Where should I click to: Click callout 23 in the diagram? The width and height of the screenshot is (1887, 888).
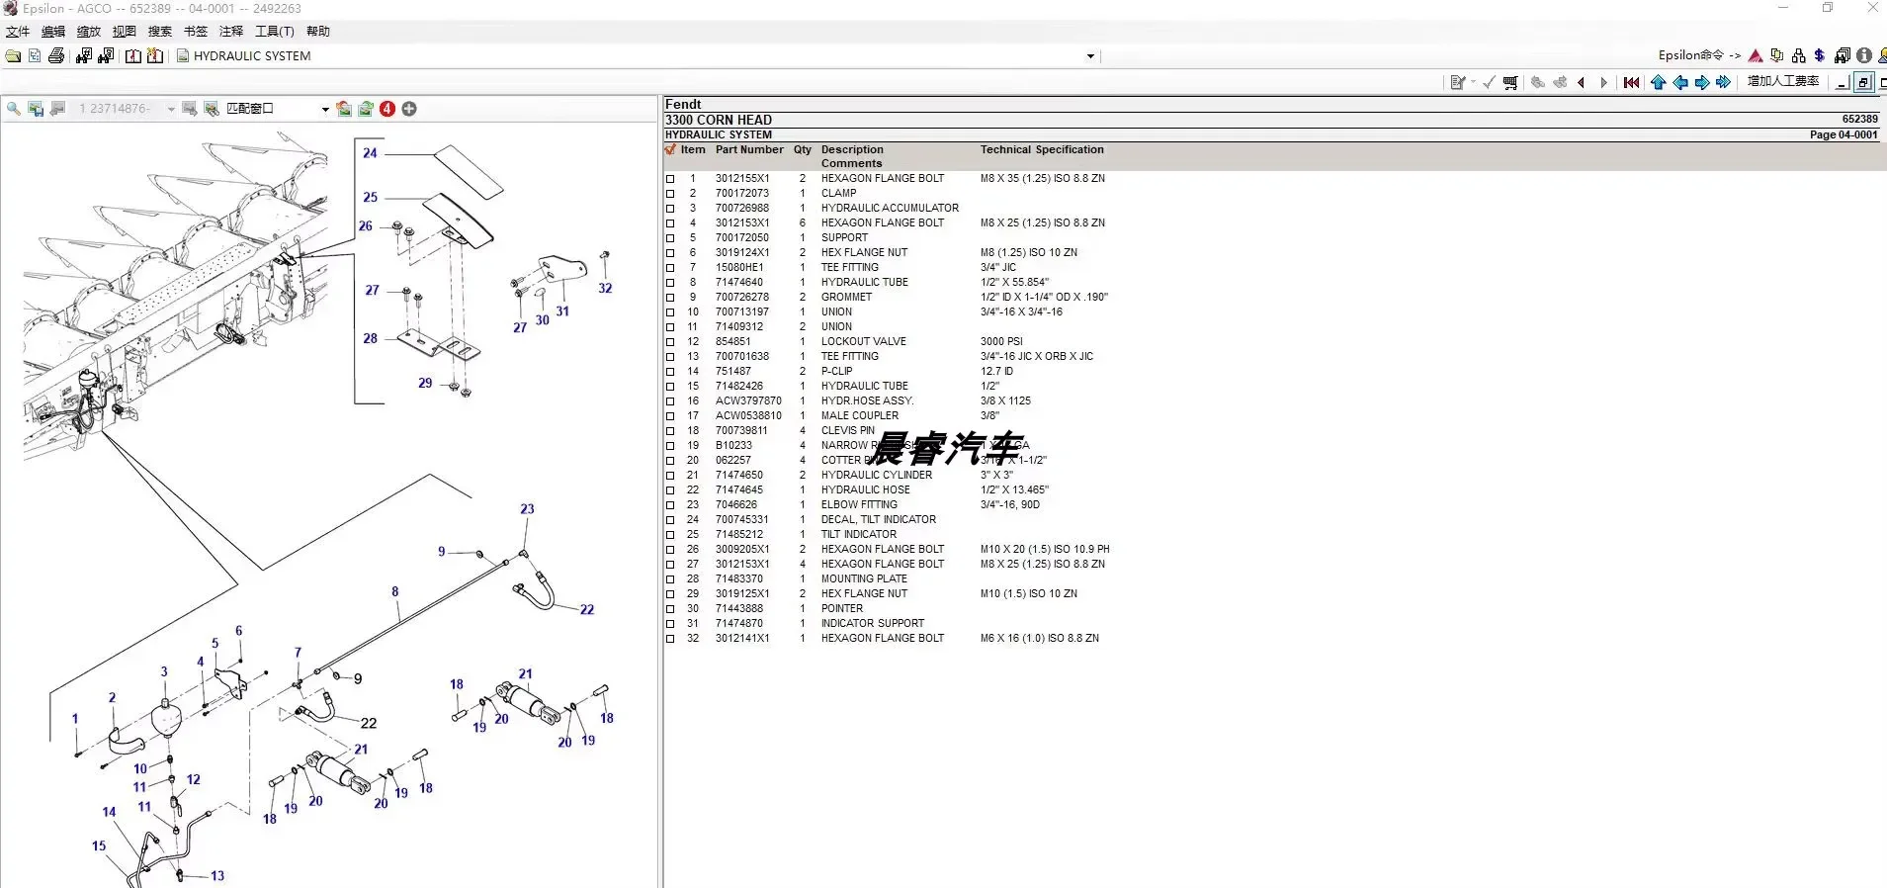(527, 509)
